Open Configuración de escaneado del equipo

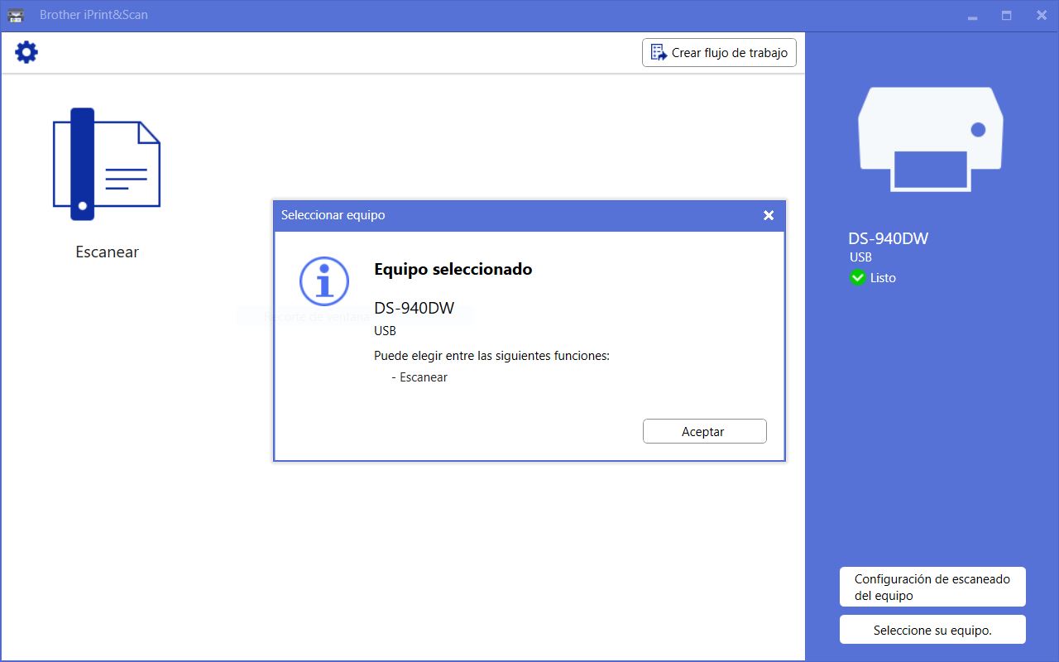click(x=932, y=587)
